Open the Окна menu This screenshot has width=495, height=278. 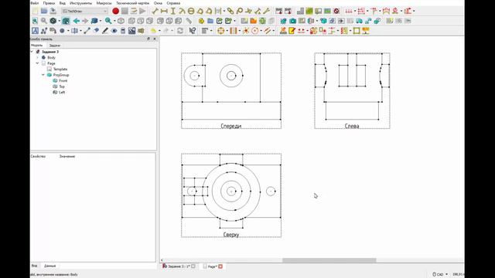coord(158,3)
